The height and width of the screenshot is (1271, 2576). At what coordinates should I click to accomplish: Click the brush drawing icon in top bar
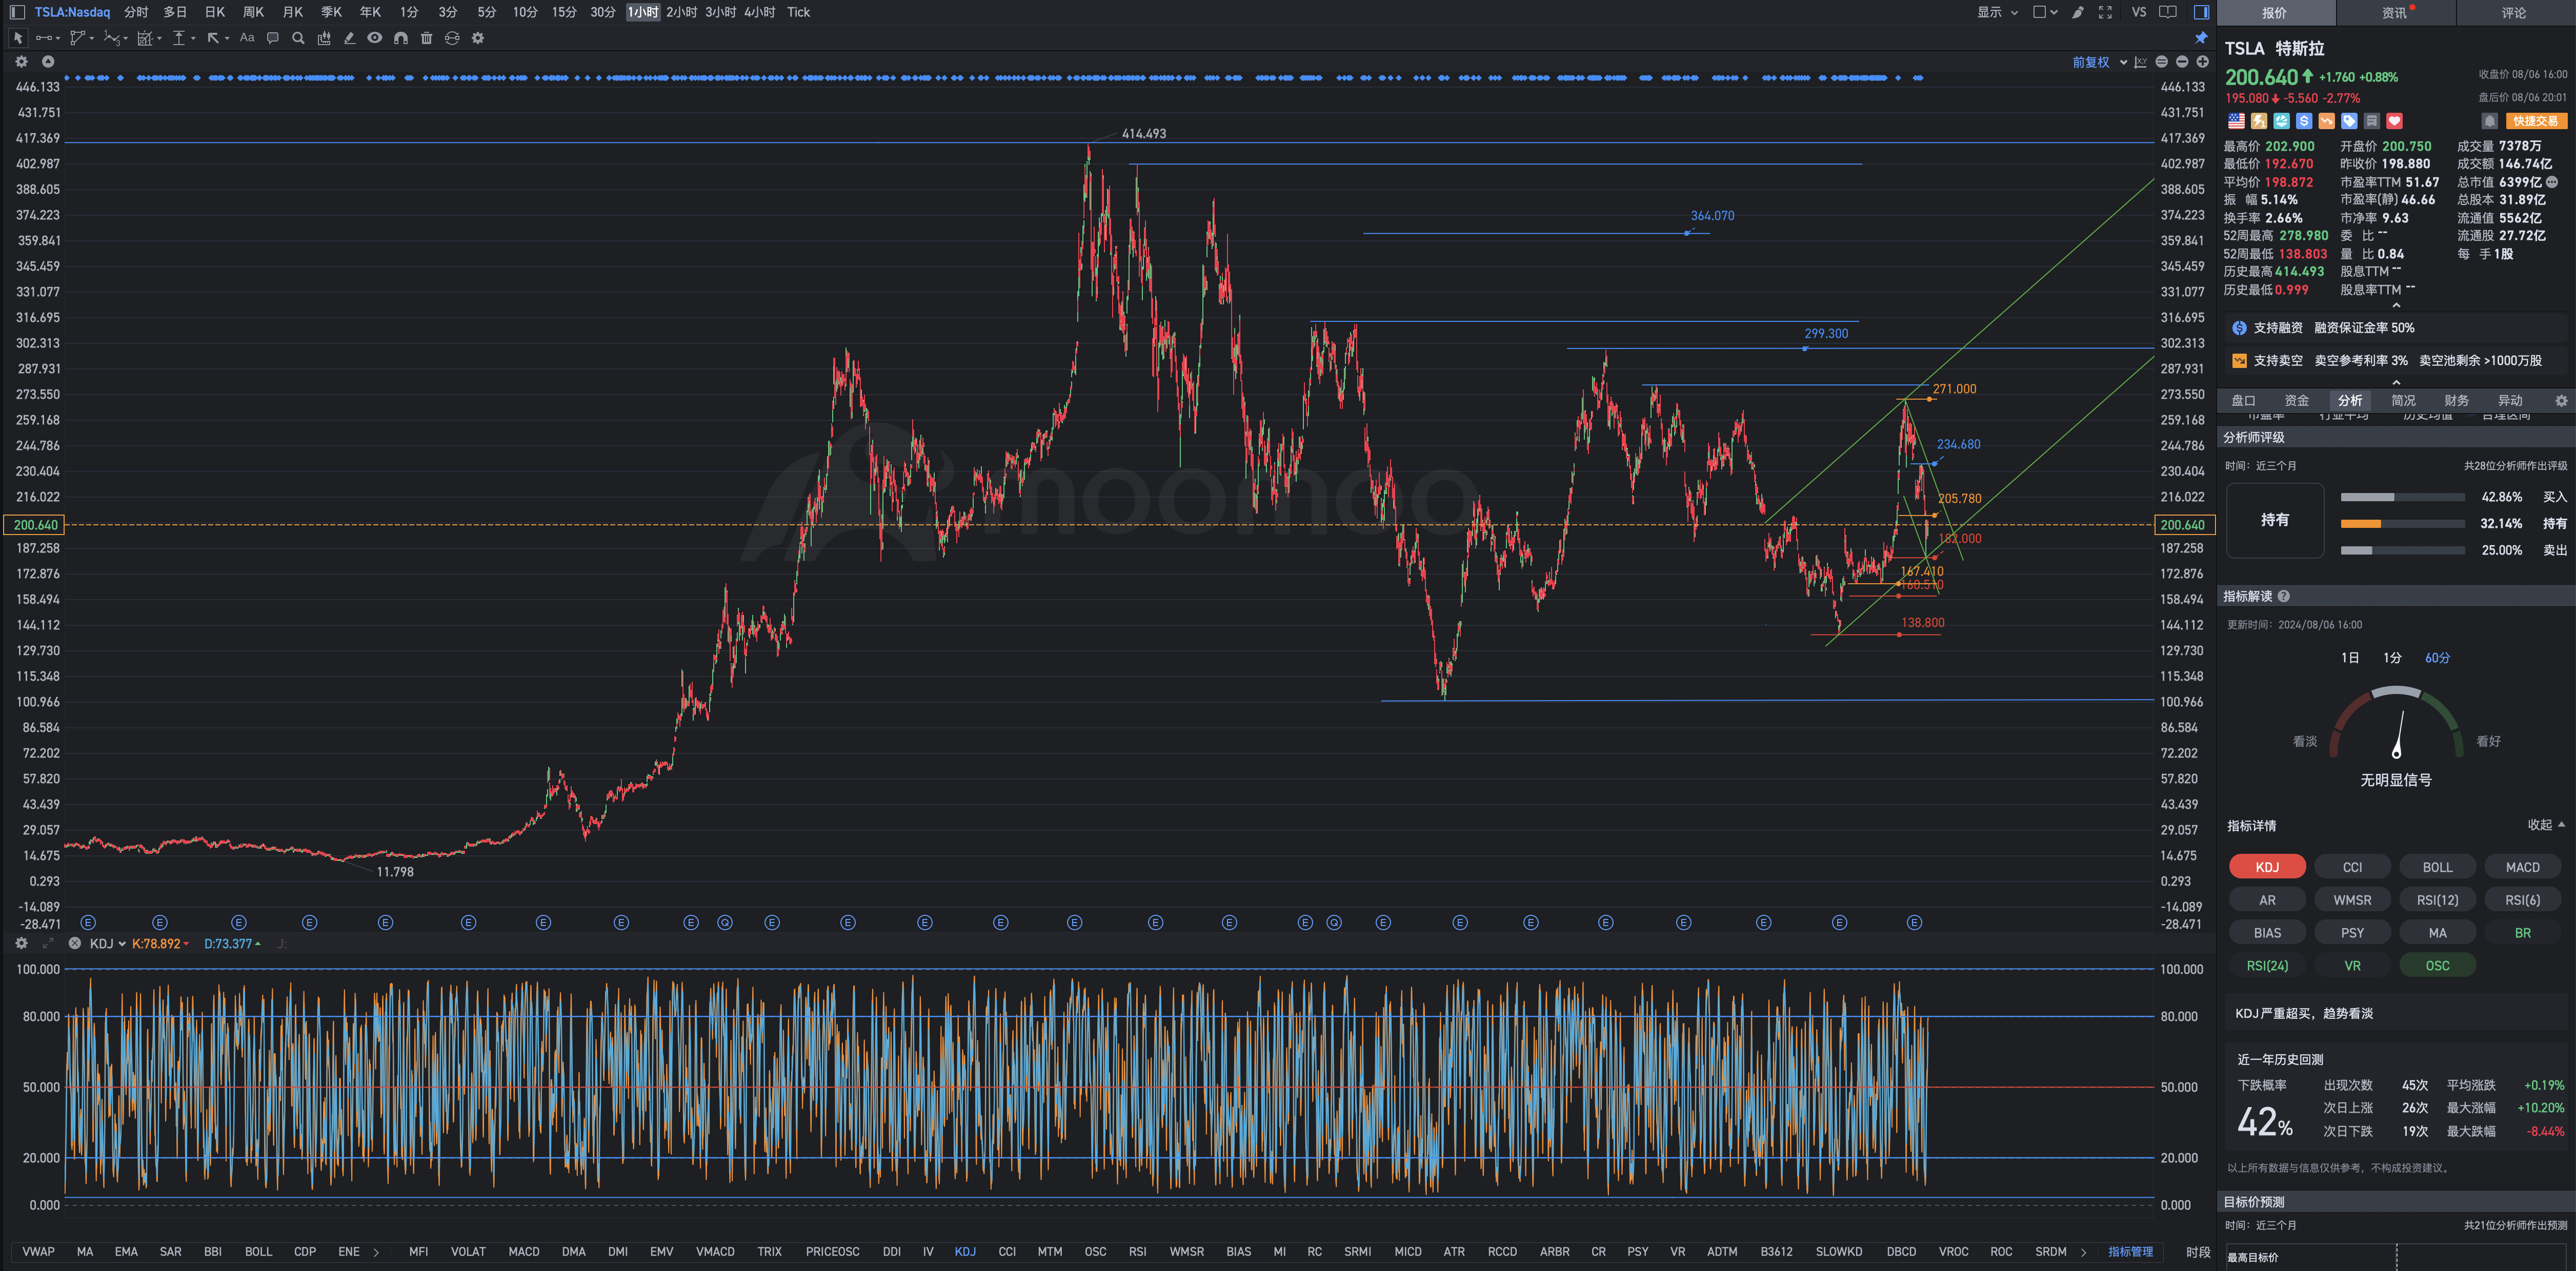[x=2077, y=12]
